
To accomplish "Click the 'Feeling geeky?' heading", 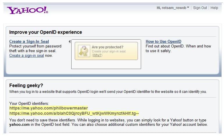I will [26, 85].
